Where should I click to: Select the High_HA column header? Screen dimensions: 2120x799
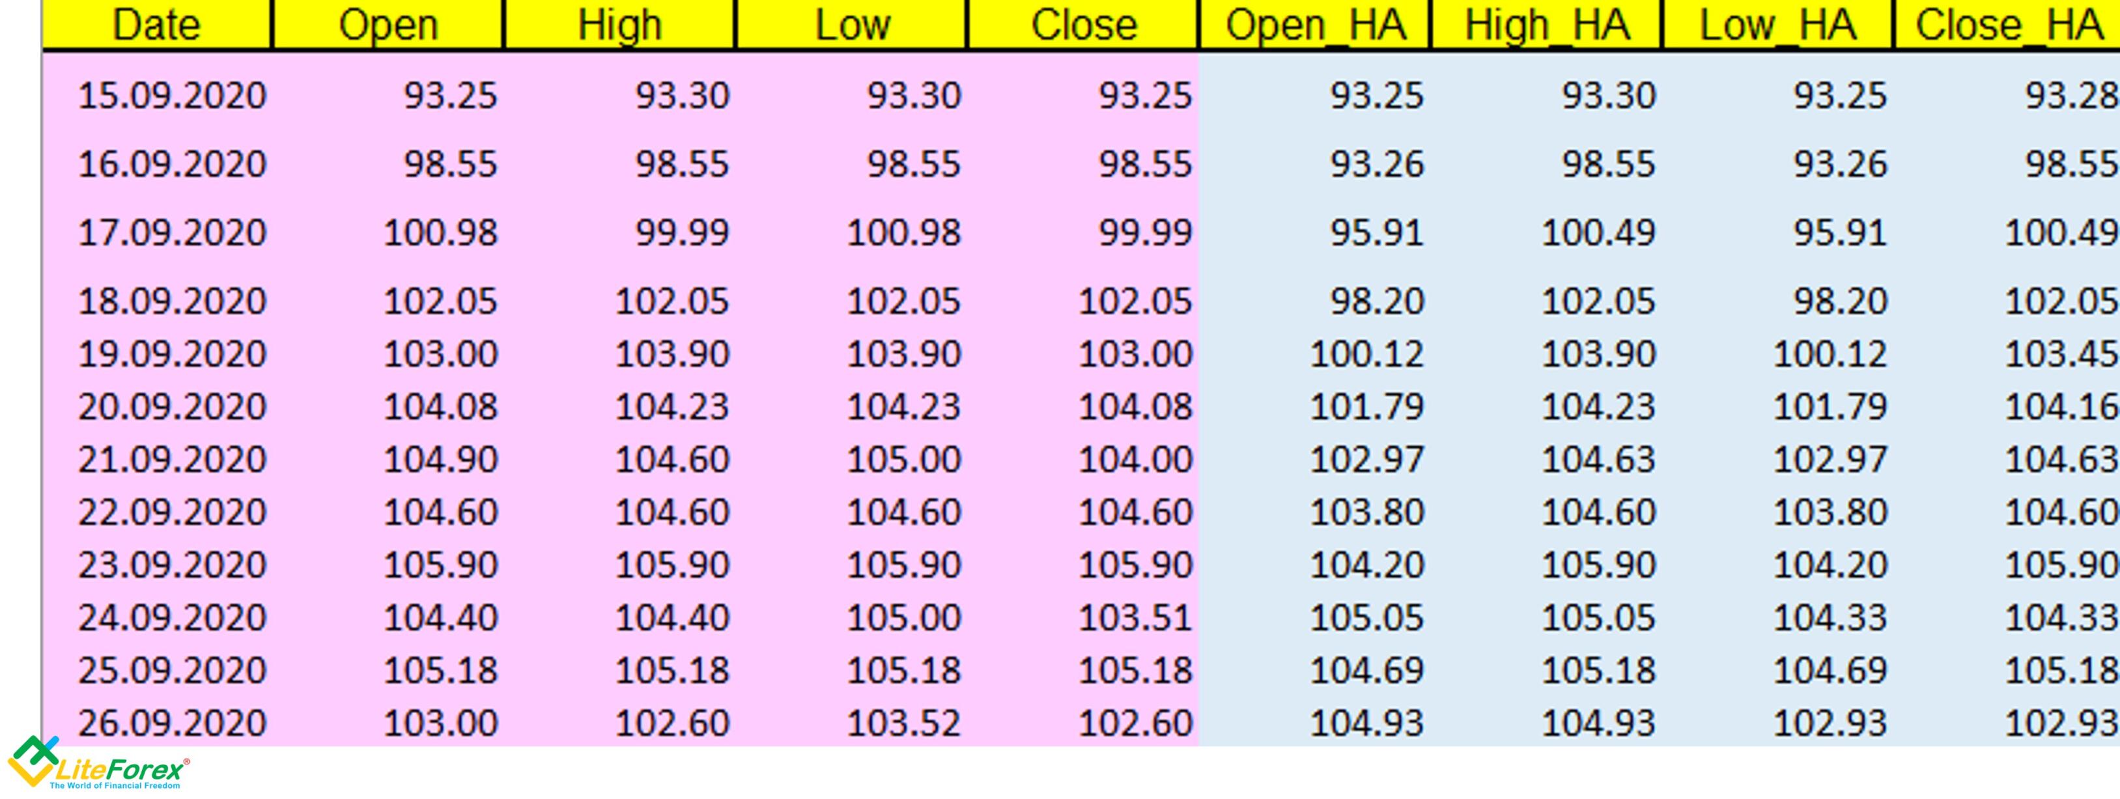1548,24
